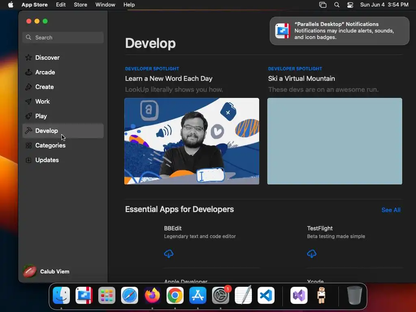
Task: Open Finder from the Dock
Action: pyautogui.click(x=61, y=295)
